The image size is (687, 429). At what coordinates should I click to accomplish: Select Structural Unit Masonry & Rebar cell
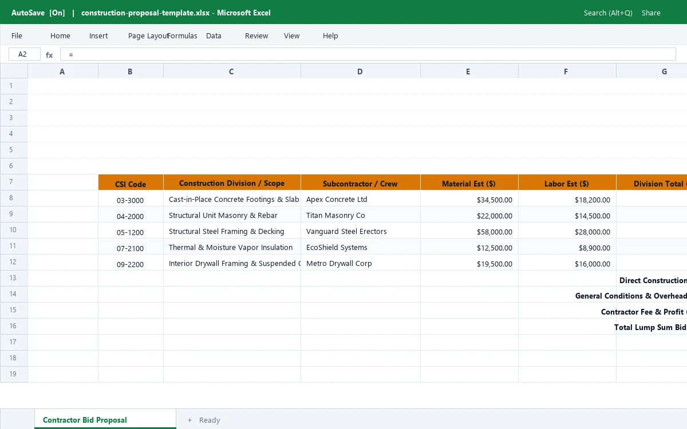(x=232, y=214)
